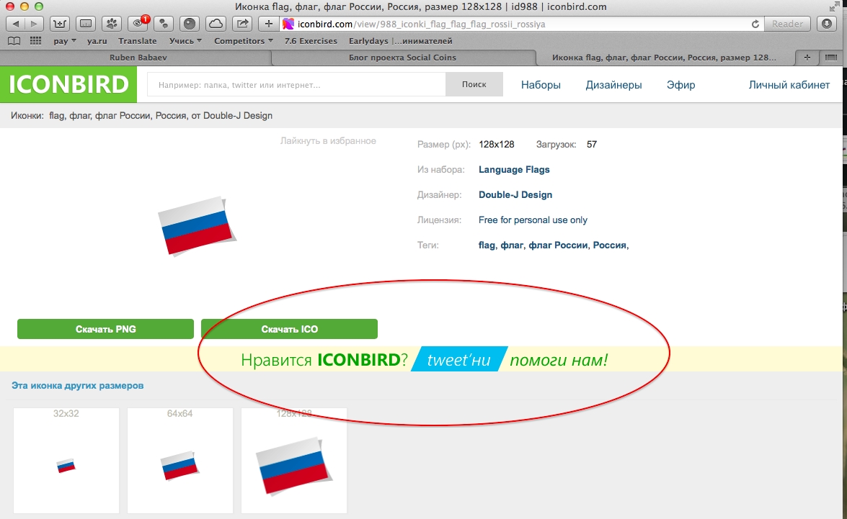Click the 'Free for personal use only' license text
Viewport: 847px width, 519px height.
(533, 220)
